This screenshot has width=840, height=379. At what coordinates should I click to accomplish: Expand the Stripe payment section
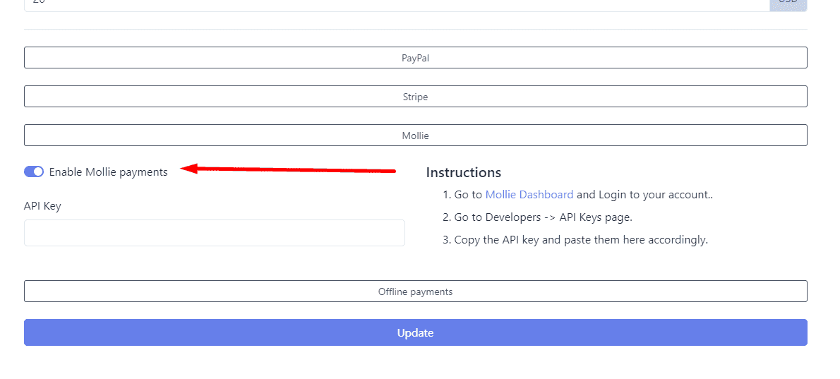(415, 97)
